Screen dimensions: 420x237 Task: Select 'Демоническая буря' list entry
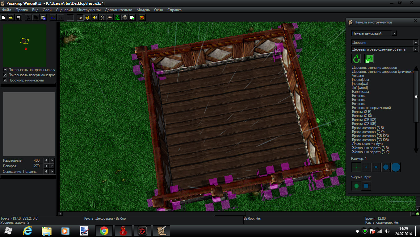pyautogui.click(x=368, y=144)
